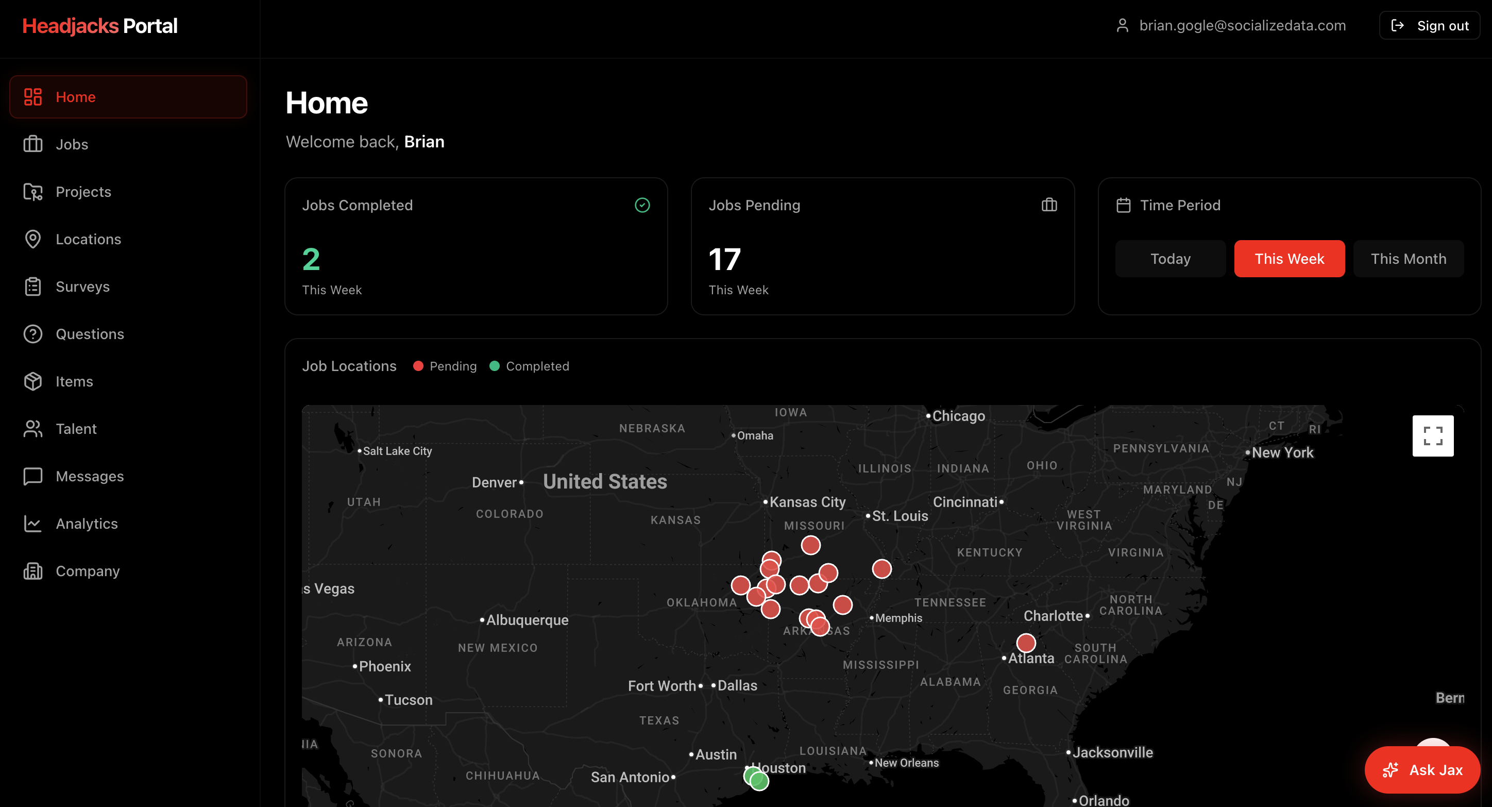Click the Job Locations heading
Viewport: 1492px width, 807px height.
[349, 366]
